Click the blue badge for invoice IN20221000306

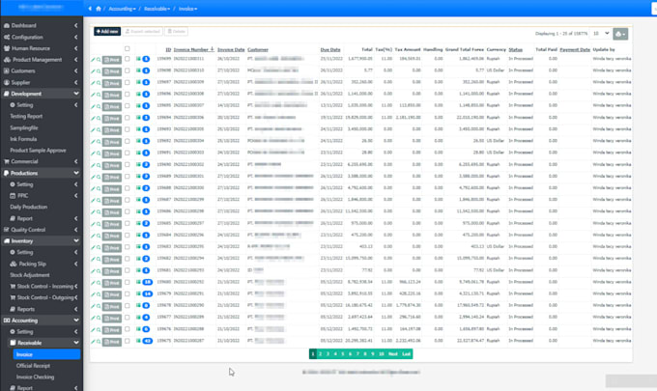click(x=146, y=118)
